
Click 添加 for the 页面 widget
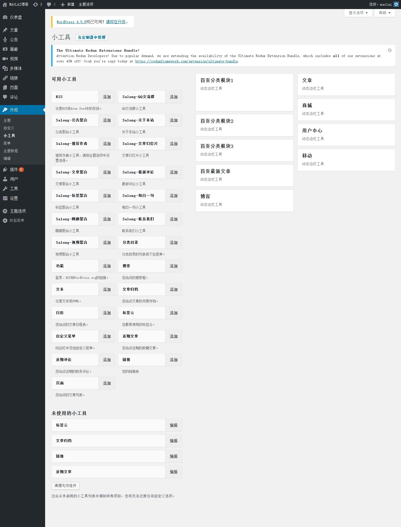click(107, 383)
